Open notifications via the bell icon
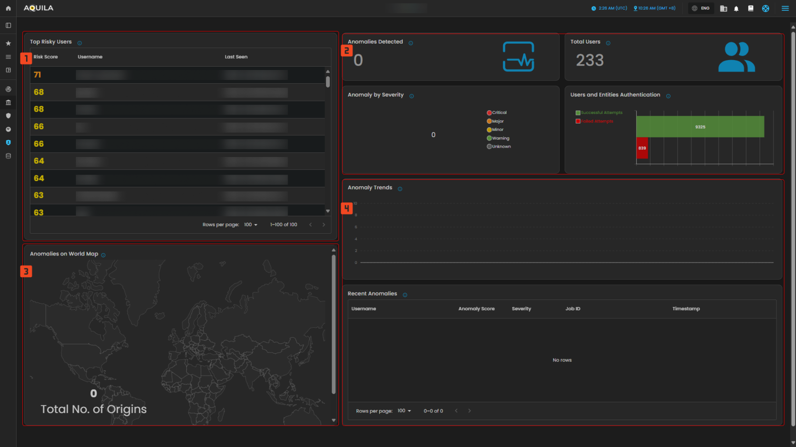Viewport: 796px width, 447px height. click(736, 8)
